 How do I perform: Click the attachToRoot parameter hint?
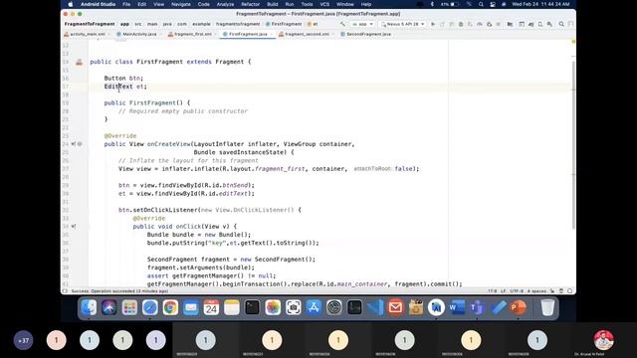(372, 168)
